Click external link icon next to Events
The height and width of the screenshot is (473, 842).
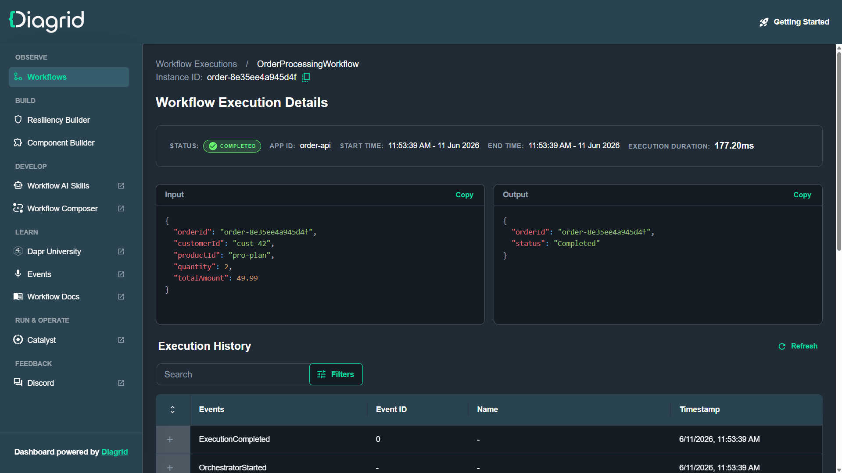click(121, 274)
